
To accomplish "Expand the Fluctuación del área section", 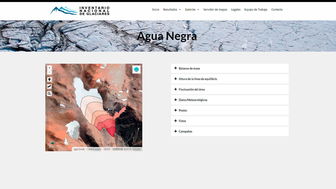I will tap(230, 89).
